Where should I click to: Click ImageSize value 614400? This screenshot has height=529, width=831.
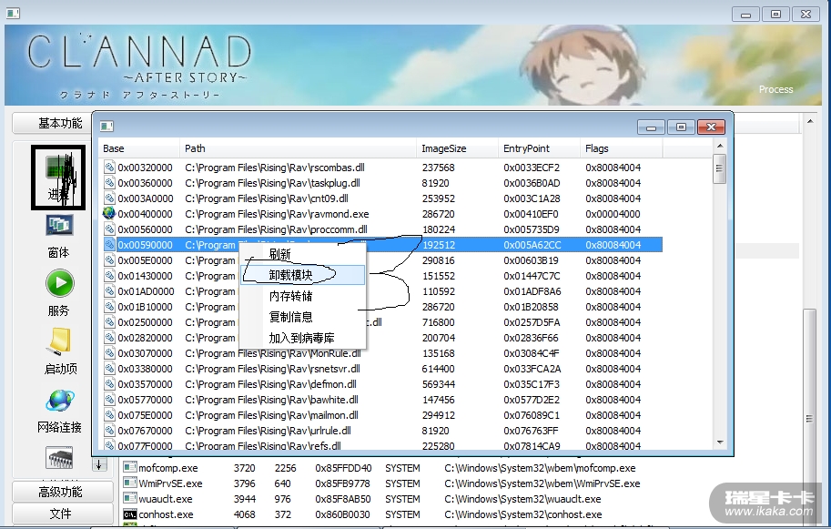(x=439, y=369)
